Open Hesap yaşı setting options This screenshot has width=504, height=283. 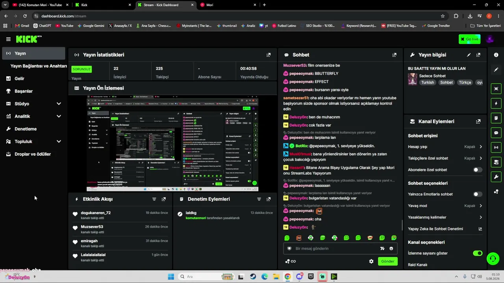click(x=445, y=147)
